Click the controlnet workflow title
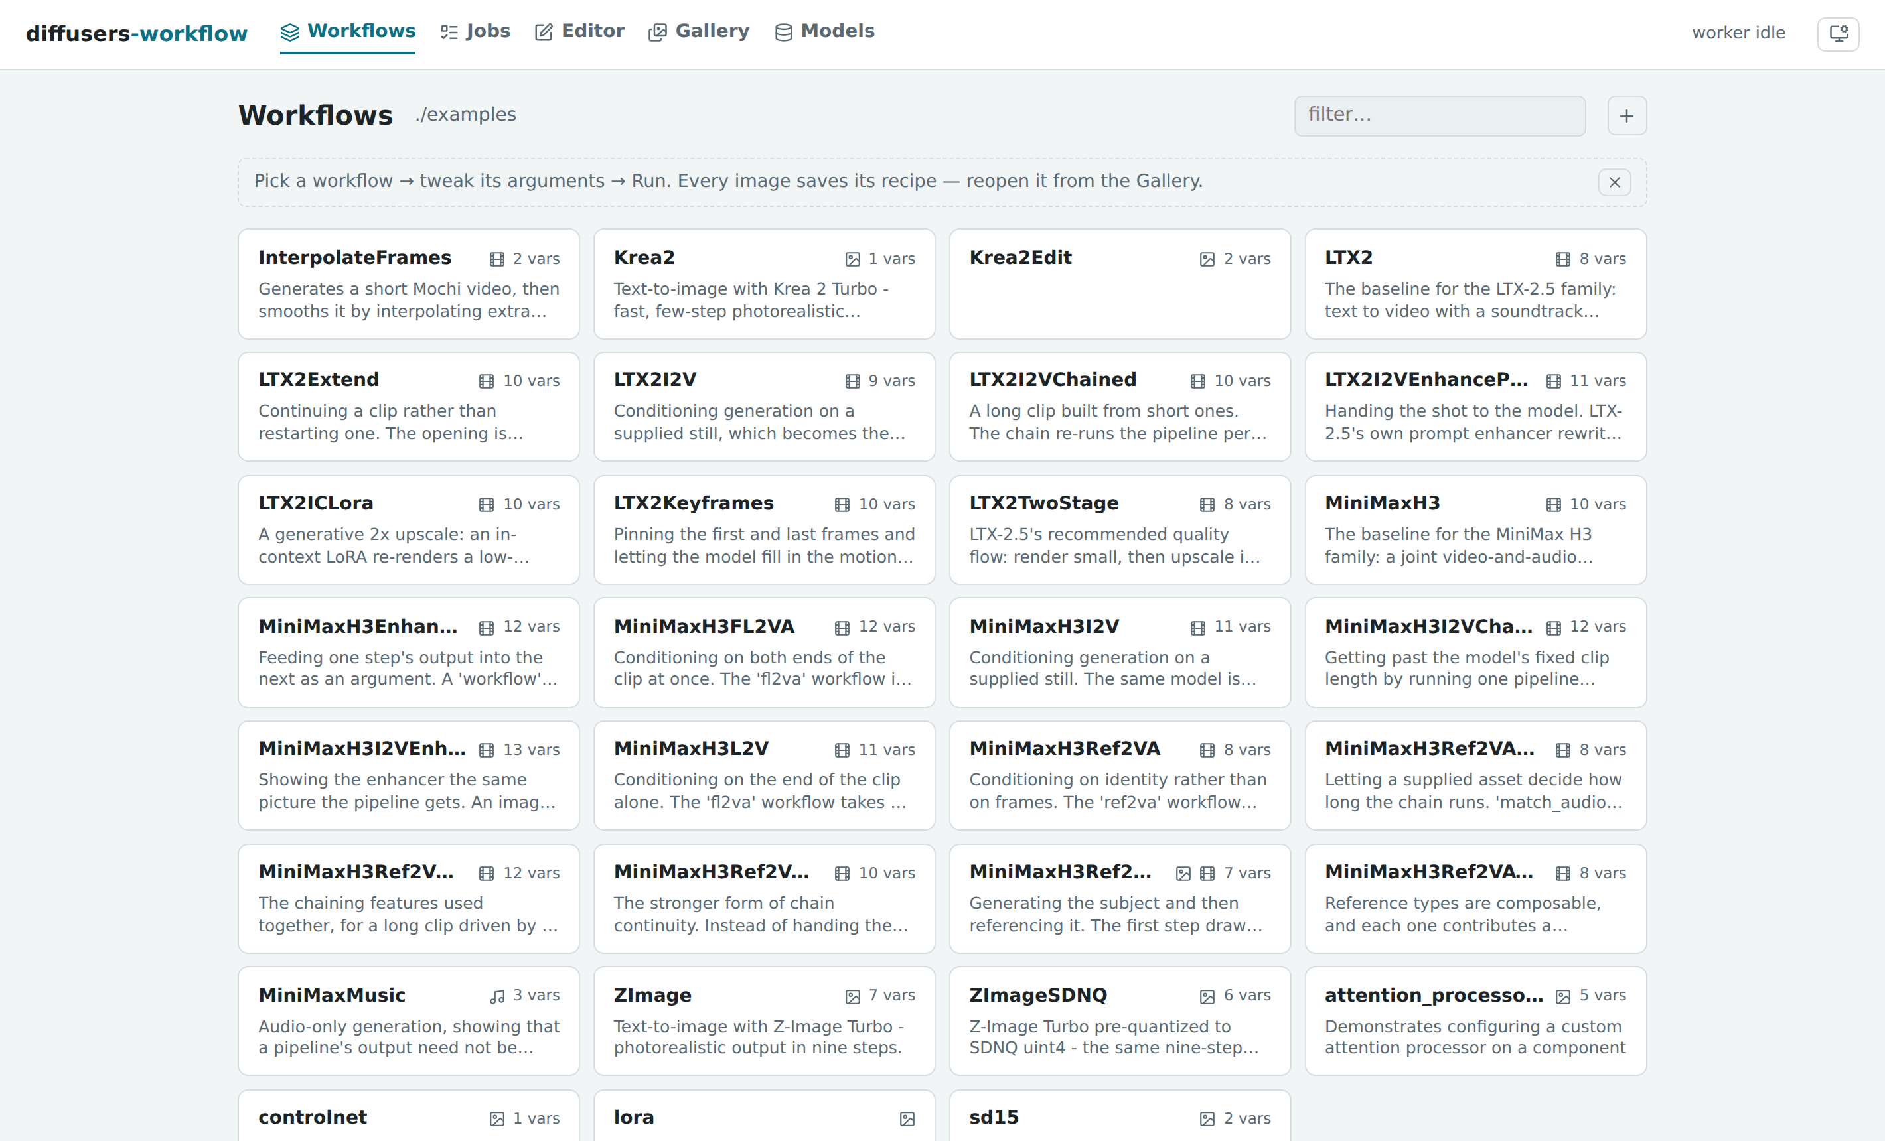The image size is (1885, 1141). [313, 1117]
